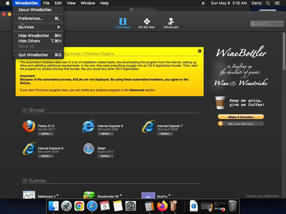The image size is (286, 214).
Task: Click the Dartz user name in menu bar
Action: (256, 3)
